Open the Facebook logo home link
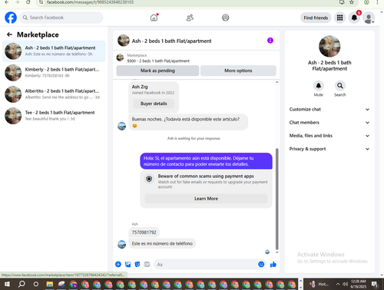Viewport: 384px width, 290px height. click(11, 18)
